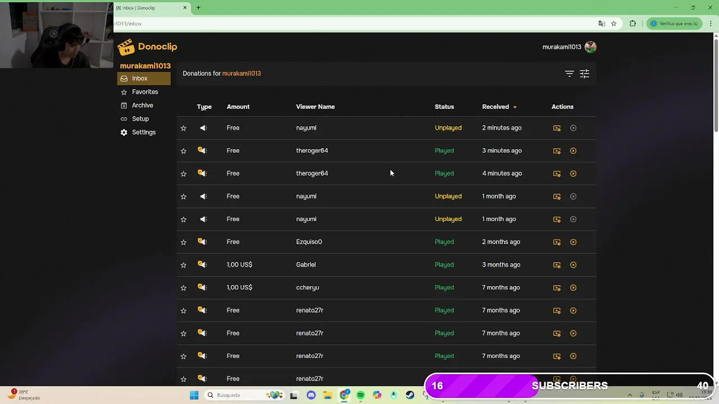This screenshot has height=404, width=719.
Task: Click the page vertical scrollbar
Action: point(716,85)
